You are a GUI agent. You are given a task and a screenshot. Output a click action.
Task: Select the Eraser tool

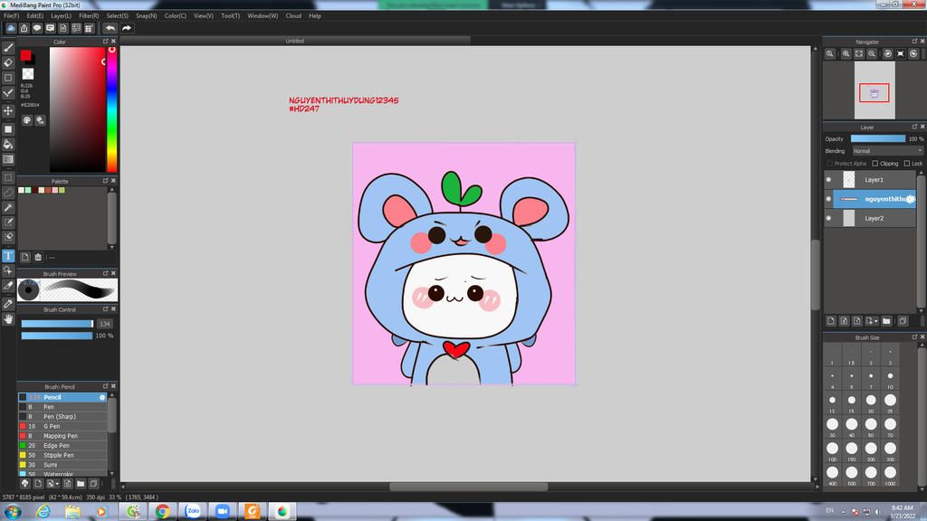[x=8, y=62]
